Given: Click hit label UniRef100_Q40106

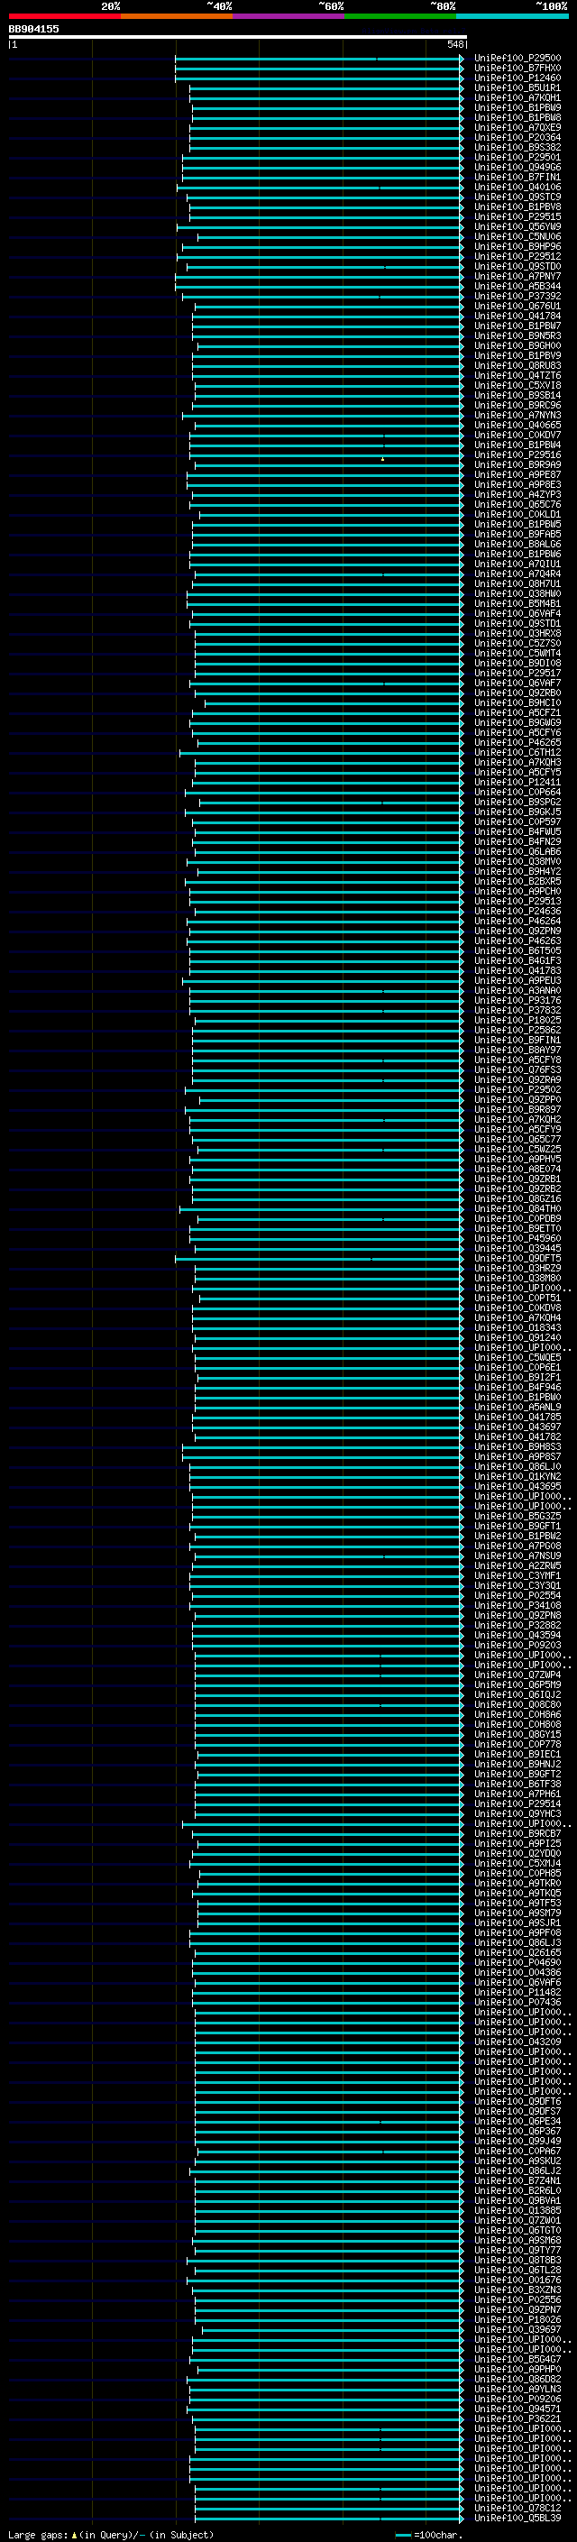Looking at the screenshot, I should [x=517, y=188].
